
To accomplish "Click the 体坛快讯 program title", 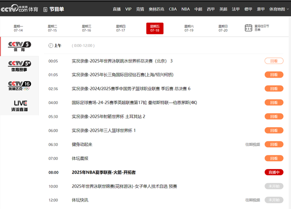I will [x=80, y=200].
